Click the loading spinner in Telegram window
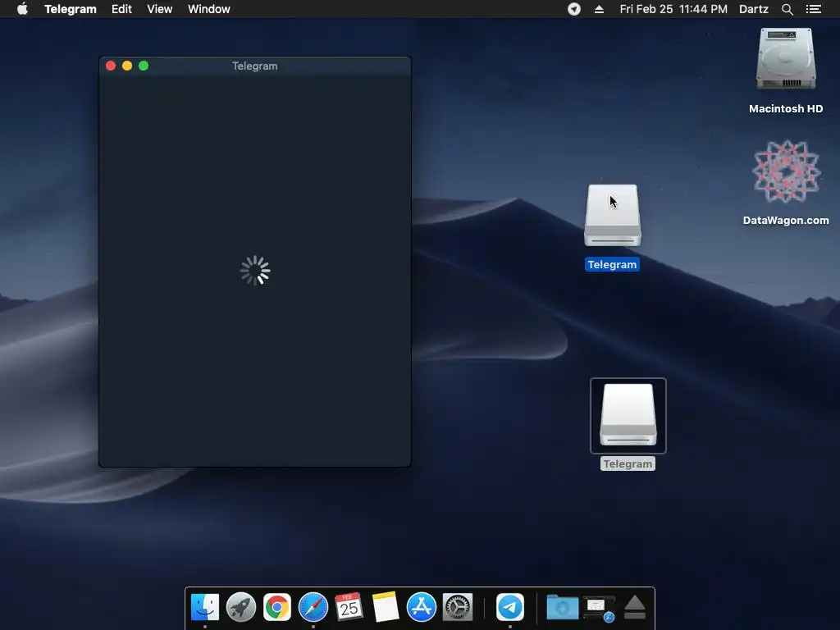 [x=255, y=271]
